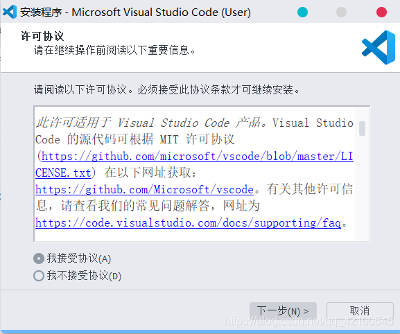
Task: Click the teal minimize circle in title bar
Action: [302, 12]
